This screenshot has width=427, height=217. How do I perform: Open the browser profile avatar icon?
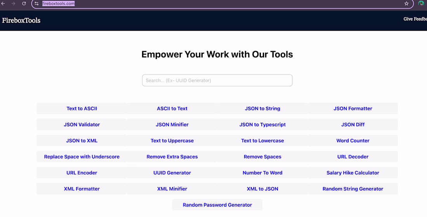pyautogui.click(x=421, y=3)
